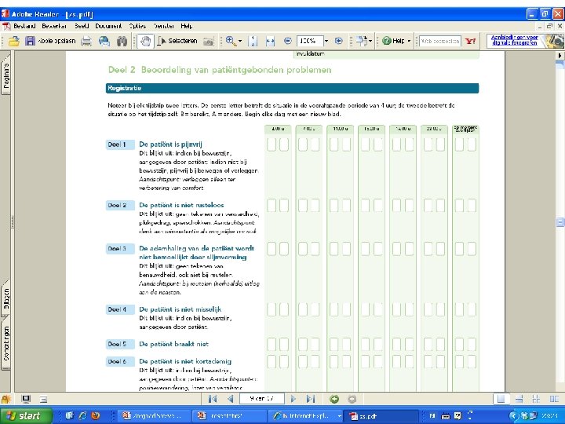The image size is (565, 424).
Task: Open the Document menu
Action: click(x=108, y=26)
